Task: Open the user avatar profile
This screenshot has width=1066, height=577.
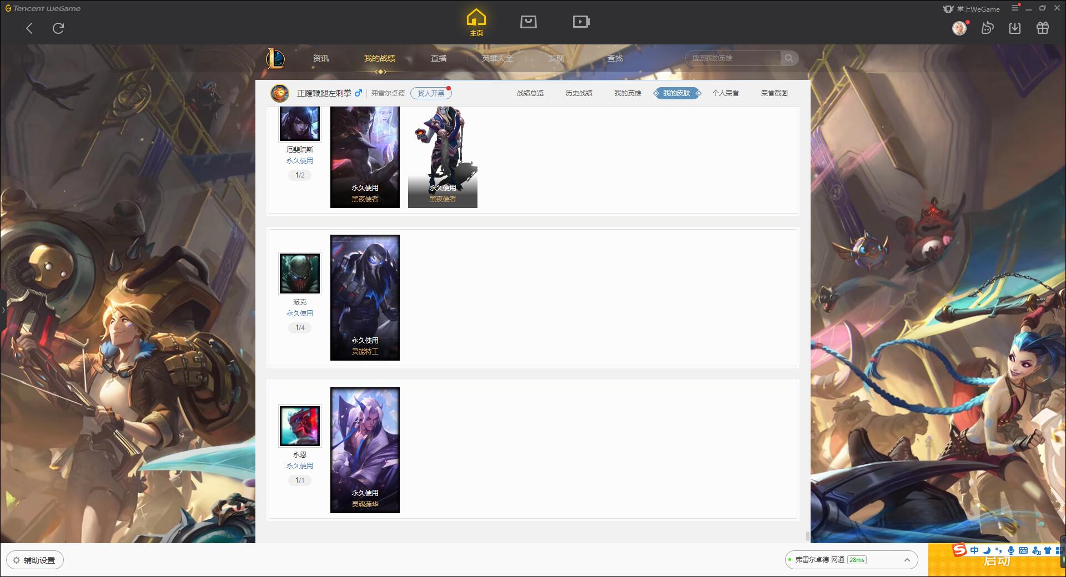Action: point(959,28)
